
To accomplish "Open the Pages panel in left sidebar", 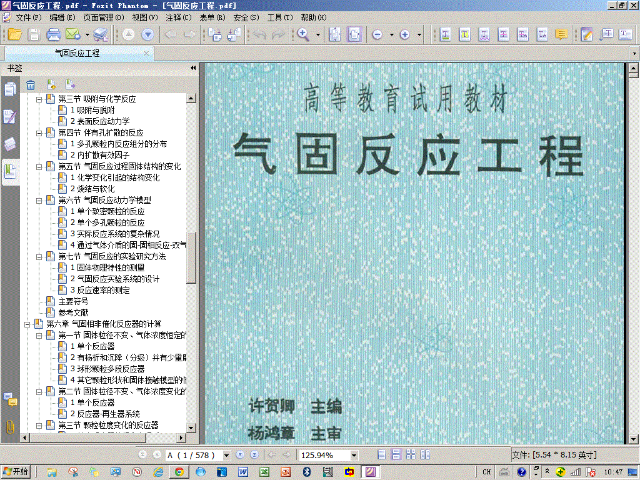I will coord(10,89).
